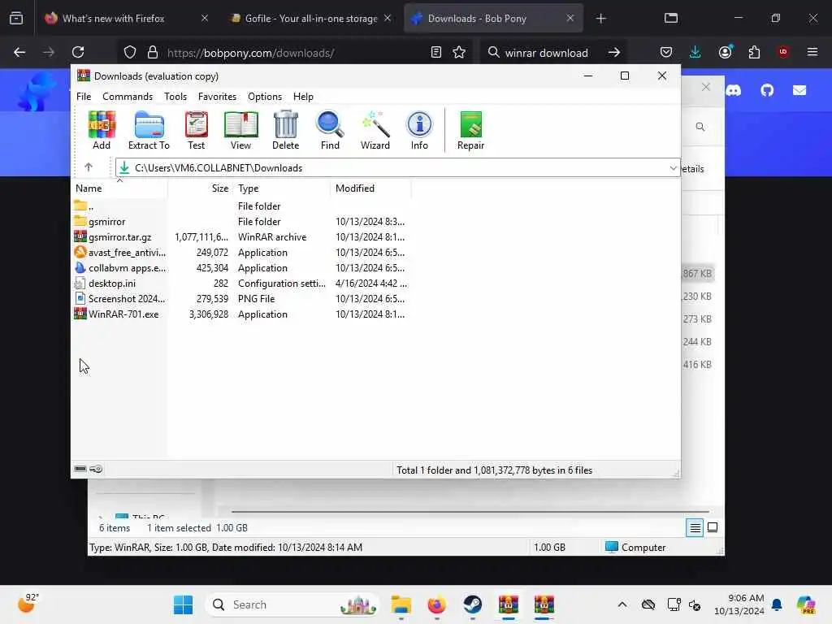Click the key icon in the WinRAR status bar
Screen dimensions: 832x624
pos(96,469)
